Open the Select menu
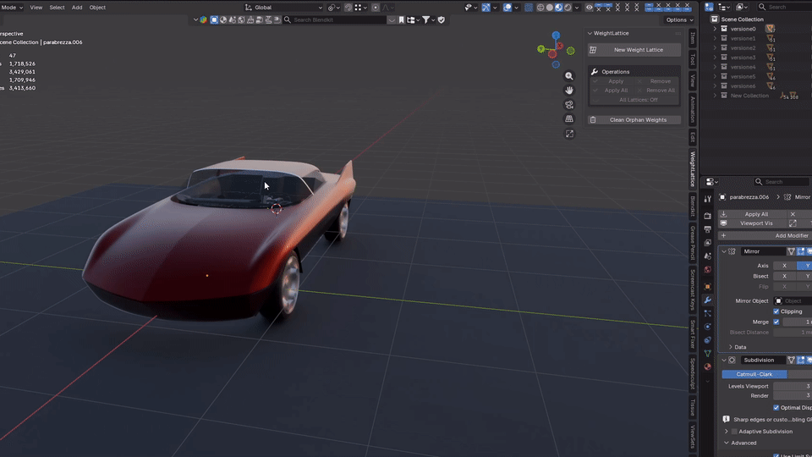 [57, 8]
